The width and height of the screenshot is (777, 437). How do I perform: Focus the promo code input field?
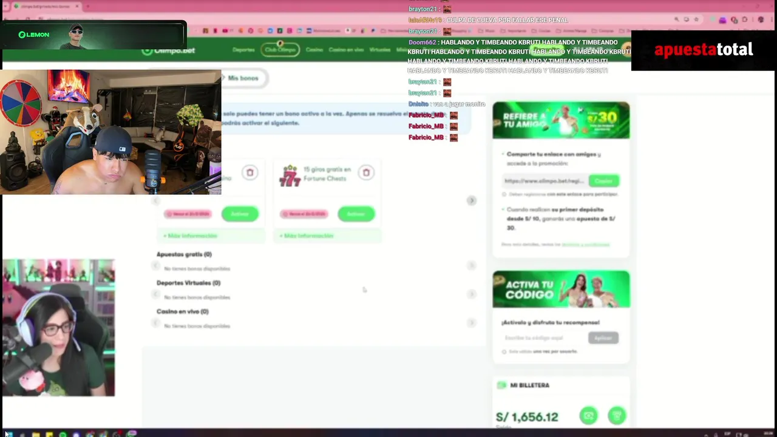(545, 338)
